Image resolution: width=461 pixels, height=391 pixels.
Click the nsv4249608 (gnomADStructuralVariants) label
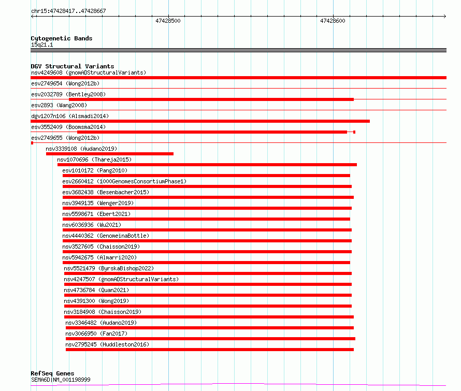click(x=89, y=73)
